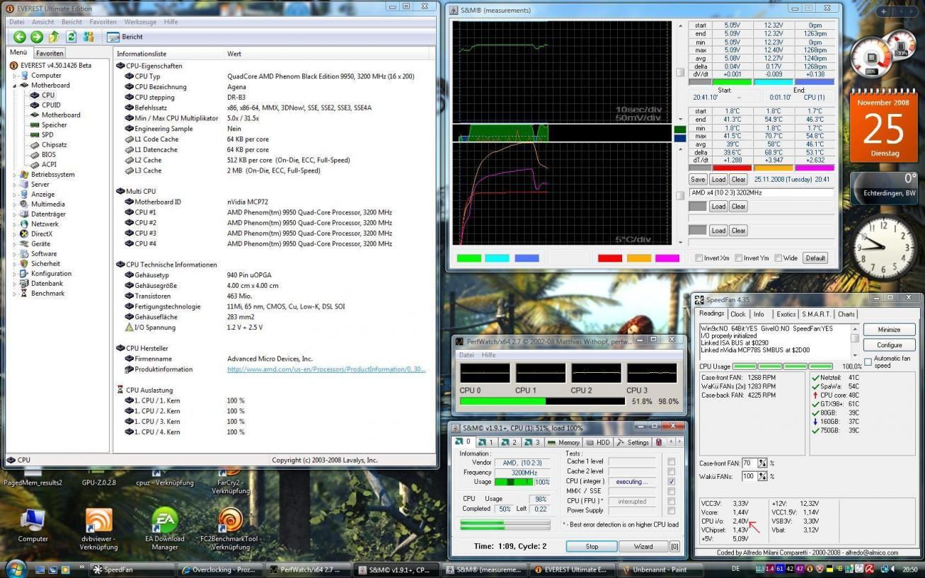Click the Minimize button in SpeedFan

coord(889,330)
